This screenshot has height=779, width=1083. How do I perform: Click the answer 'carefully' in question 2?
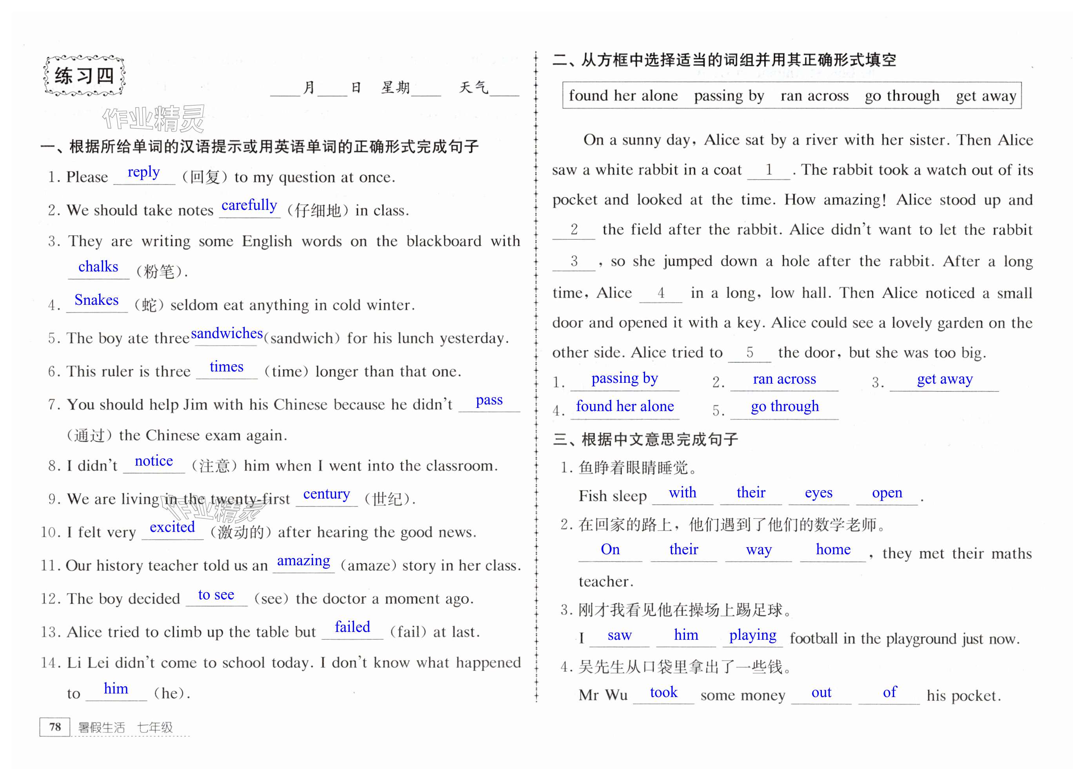(x=249, y=206)
